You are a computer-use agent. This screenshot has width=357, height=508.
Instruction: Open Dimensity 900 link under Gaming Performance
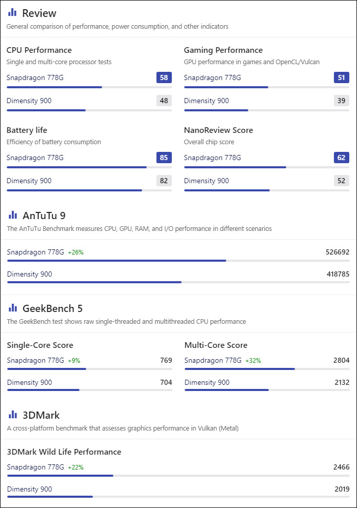(206, 101)
